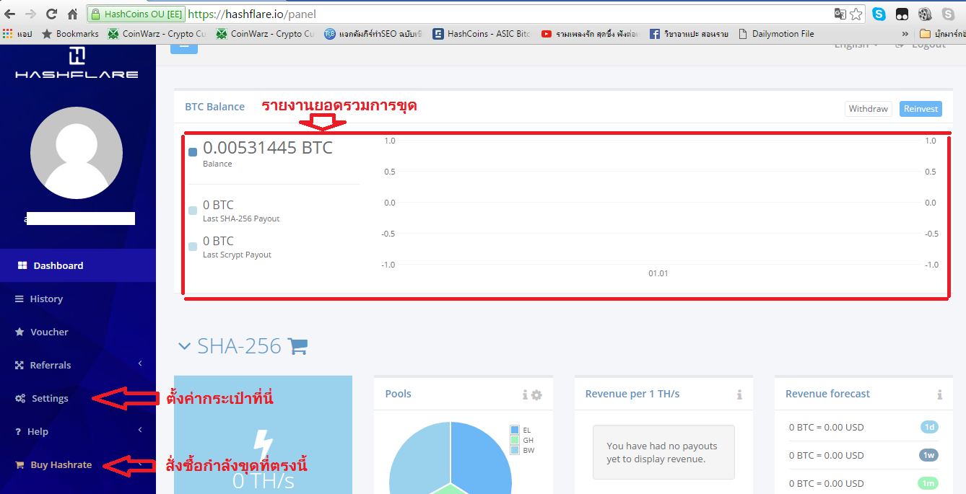
Task: Click the Revenue forecast info icon
Action: point(939,395)
